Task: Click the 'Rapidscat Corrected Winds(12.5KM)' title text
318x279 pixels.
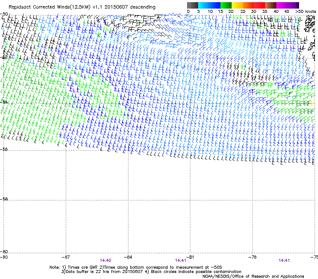Action: tap(49, 7)
